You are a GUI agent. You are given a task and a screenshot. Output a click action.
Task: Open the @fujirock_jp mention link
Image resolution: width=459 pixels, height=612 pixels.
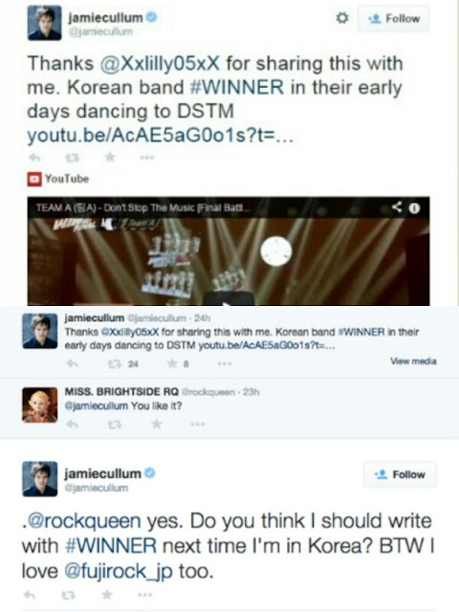pyautogui.click(x=118, y=572)
